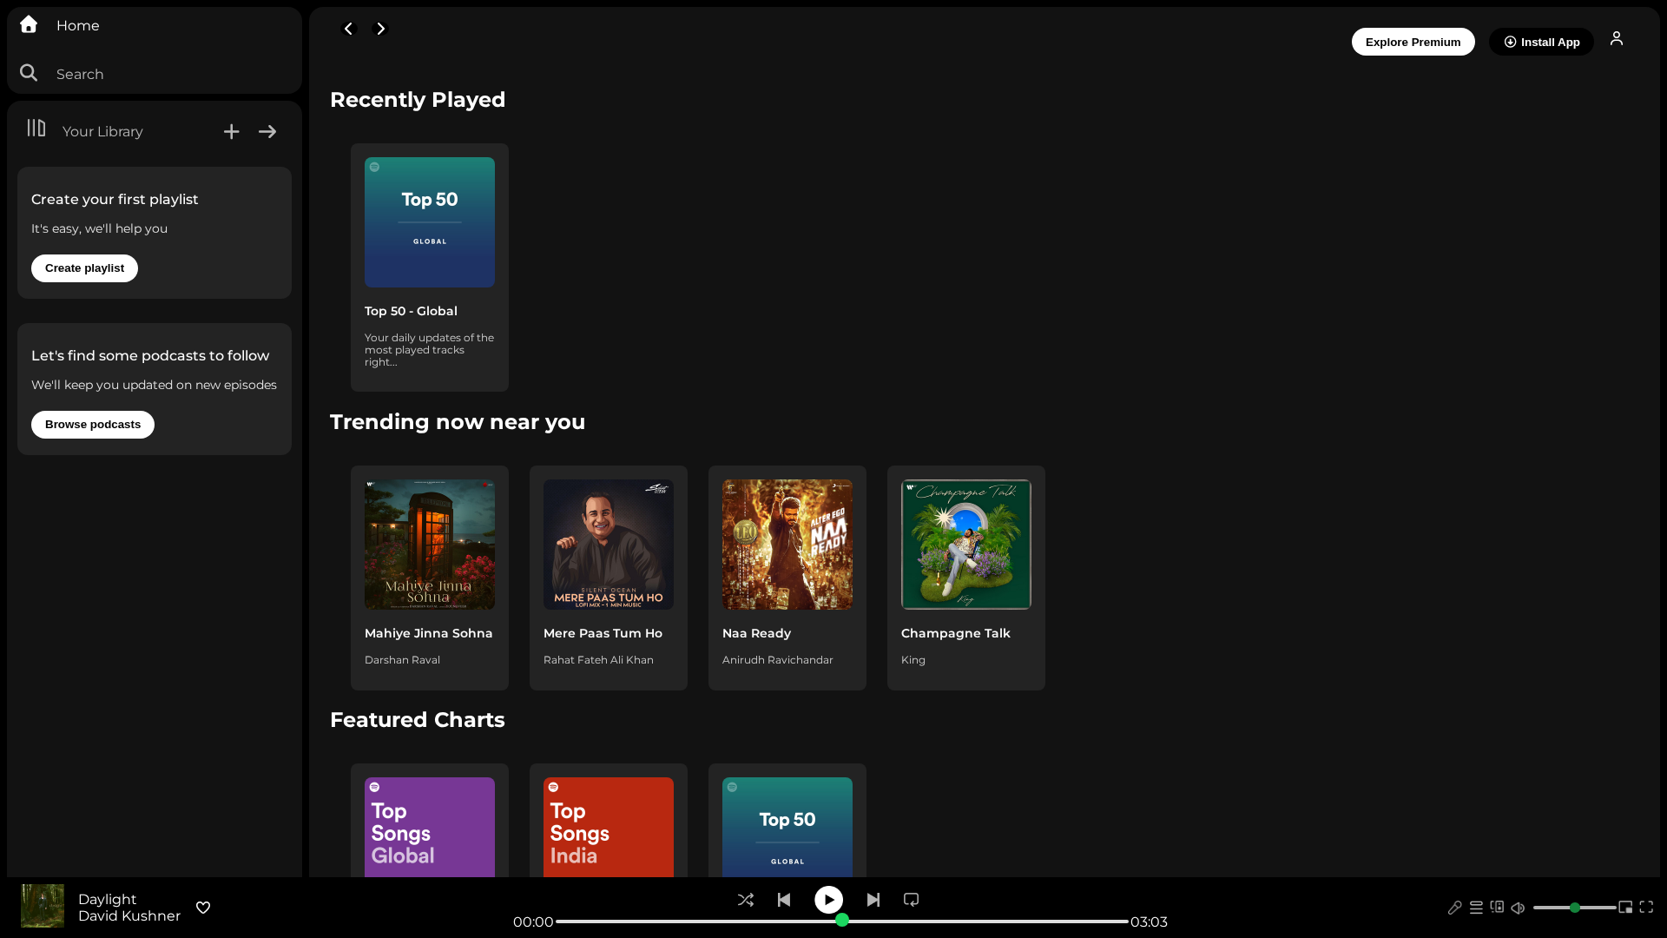Click the 00:00 elapsed time
The width and height of the screenshot is (1667, 938).
pyautogui.click(x=533, y=922)
